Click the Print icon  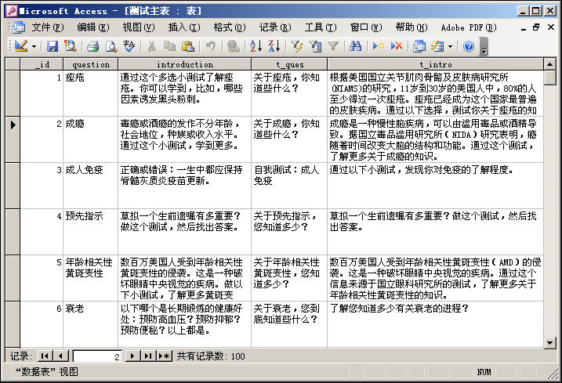(x=92, y=46)
